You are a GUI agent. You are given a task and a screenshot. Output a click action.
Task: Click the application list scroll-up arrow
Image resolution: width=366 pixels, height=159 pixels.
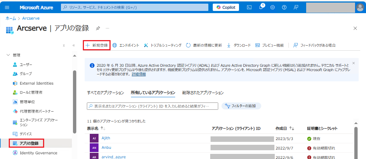coord(356,123)
